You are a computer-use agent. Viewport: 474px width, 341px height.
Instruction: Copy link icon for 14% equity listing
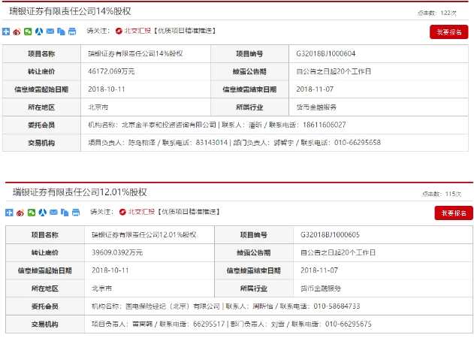pos(61,32)
